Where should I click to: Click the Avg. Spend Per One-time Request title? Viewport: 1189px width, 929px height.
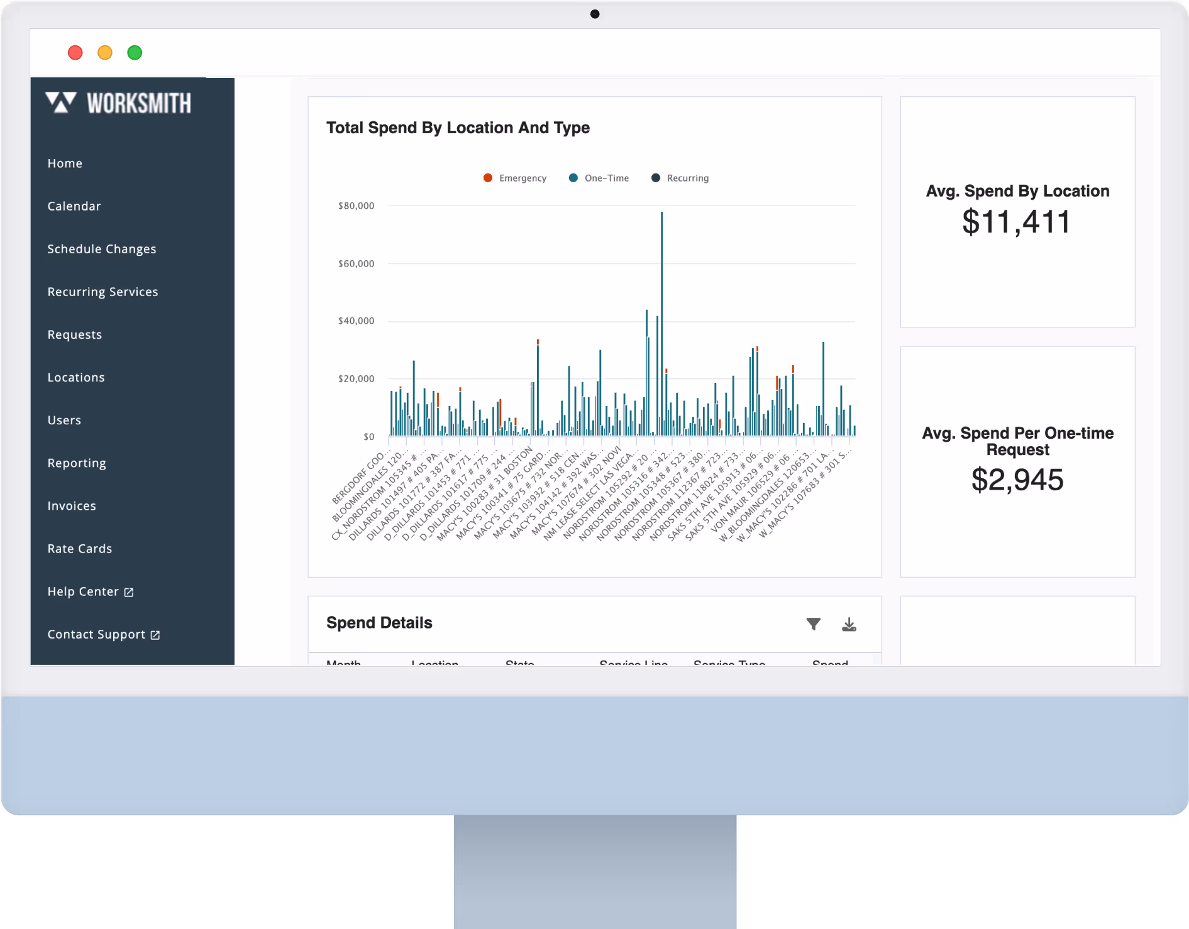[1017, 441]
